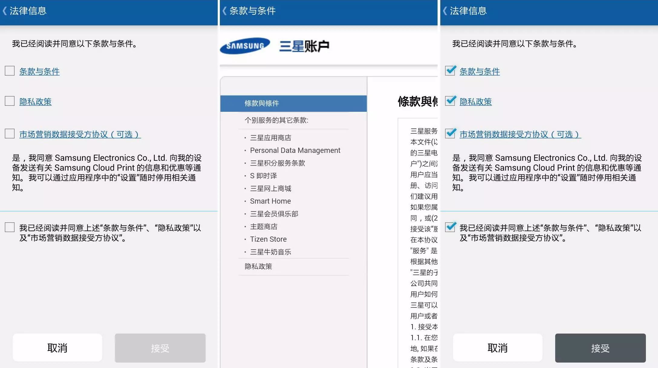This screenshot has height=368, width=658.
Task: Click 我已经阅读并同意以下条款与条件 text on left screen
Action: pyautogui.click(x=75, y=44)
